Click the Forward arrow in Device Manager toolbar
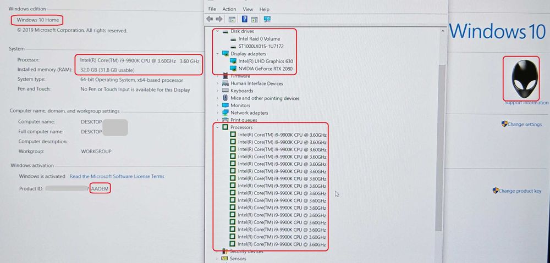The width and height of the screenshot is (550, 263). [x=219, y=19]
